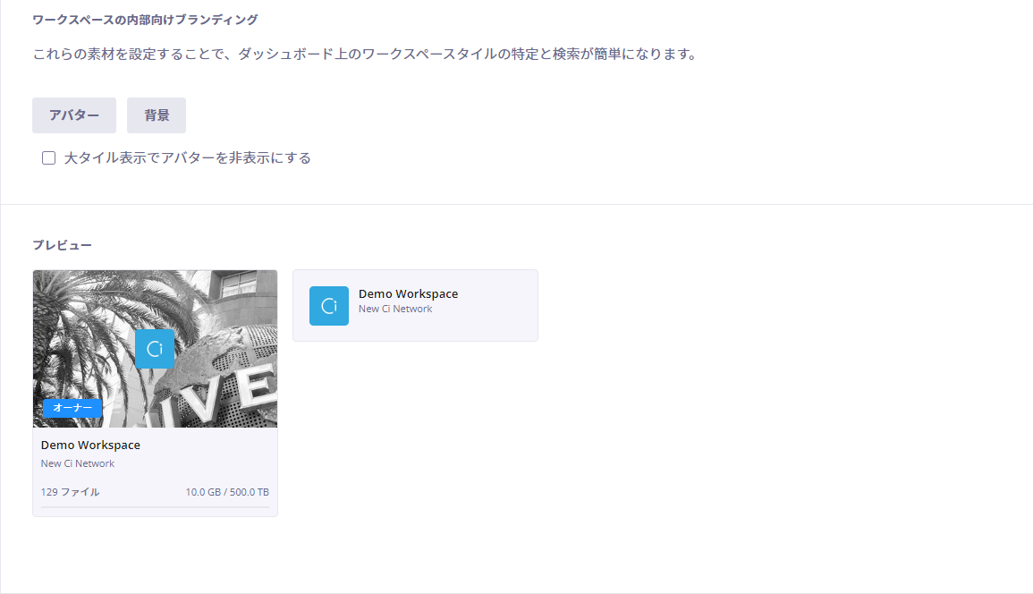Click the アバター button
The image size is (1033, 594).
click(x=74, y=115)
